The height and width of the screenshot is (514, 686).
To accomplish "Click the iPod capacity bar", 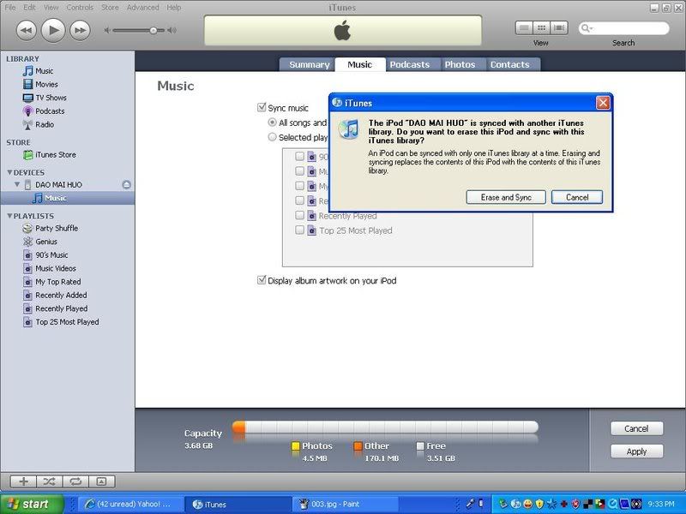I will [385, 427].
